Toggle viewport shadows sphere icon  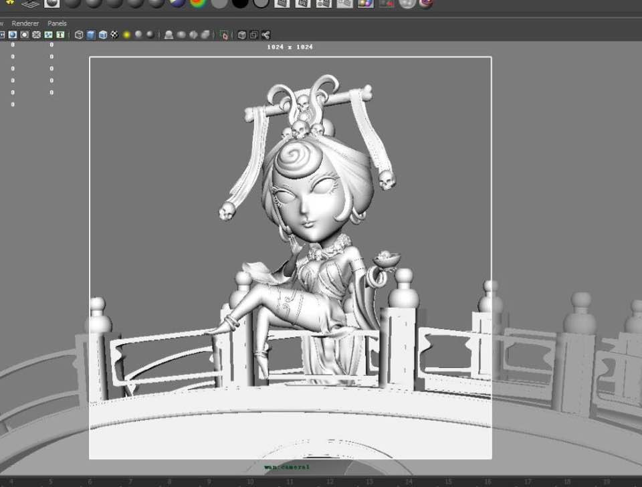138,35
